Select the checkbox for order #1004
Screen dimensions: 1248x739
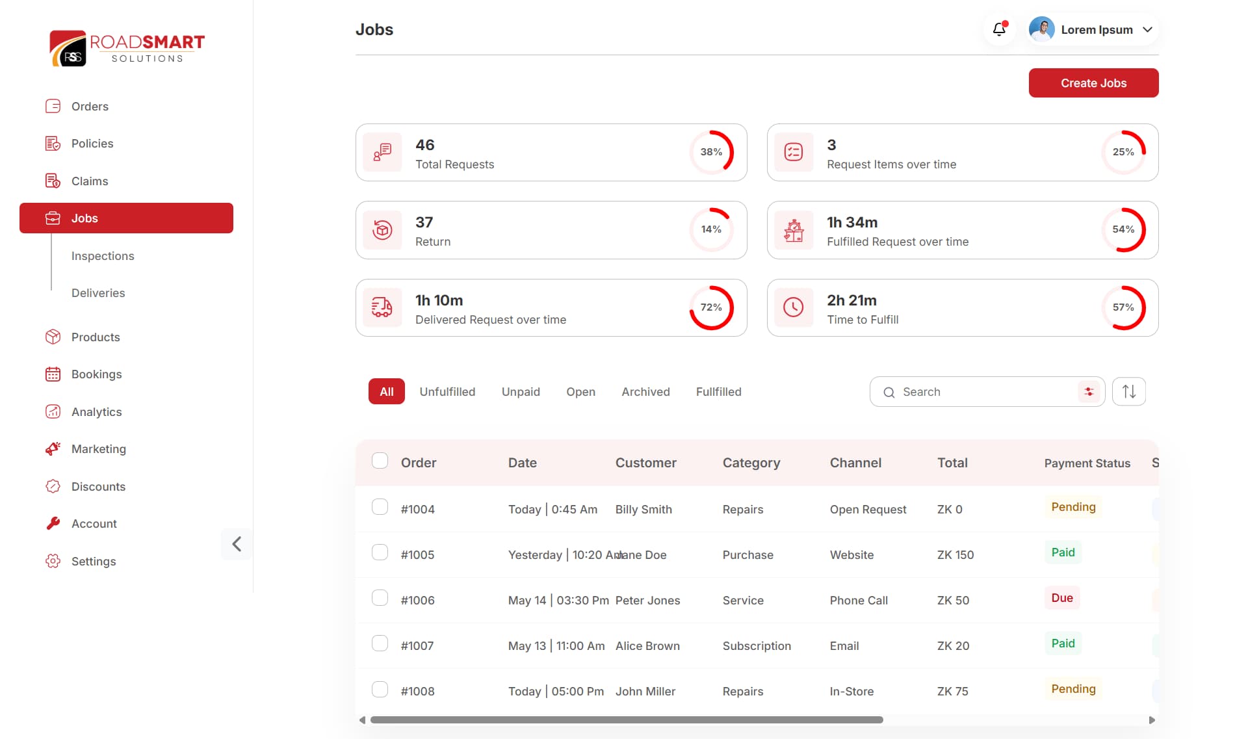(380, 507)
